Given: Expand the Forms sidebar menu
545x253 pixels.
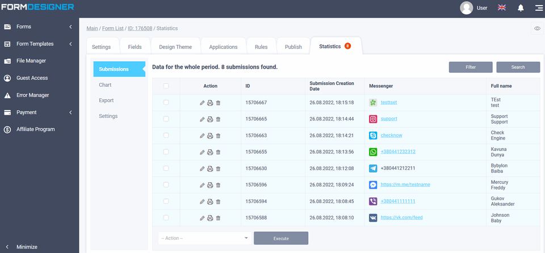Looking at the screenshot, I should [39, 27].
